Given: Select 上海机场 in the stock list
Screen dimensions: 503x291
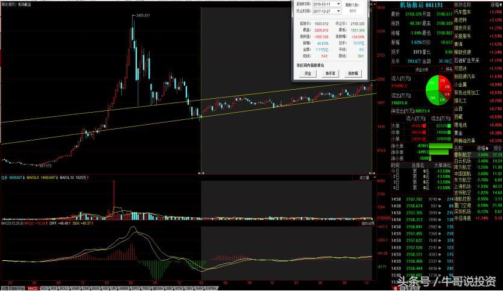Looking at the screenshot, I should tap(478, 186).
